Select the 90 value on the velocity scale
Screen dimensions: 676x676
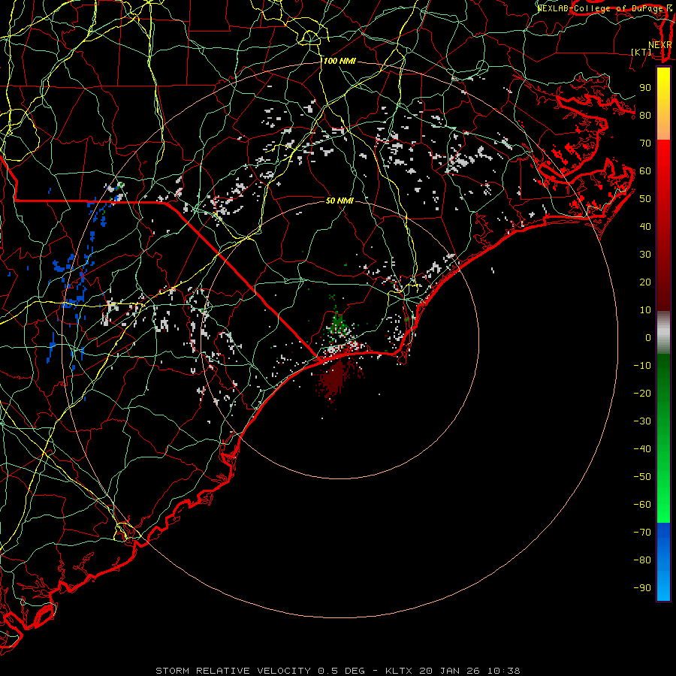click(x=645, y=88)
